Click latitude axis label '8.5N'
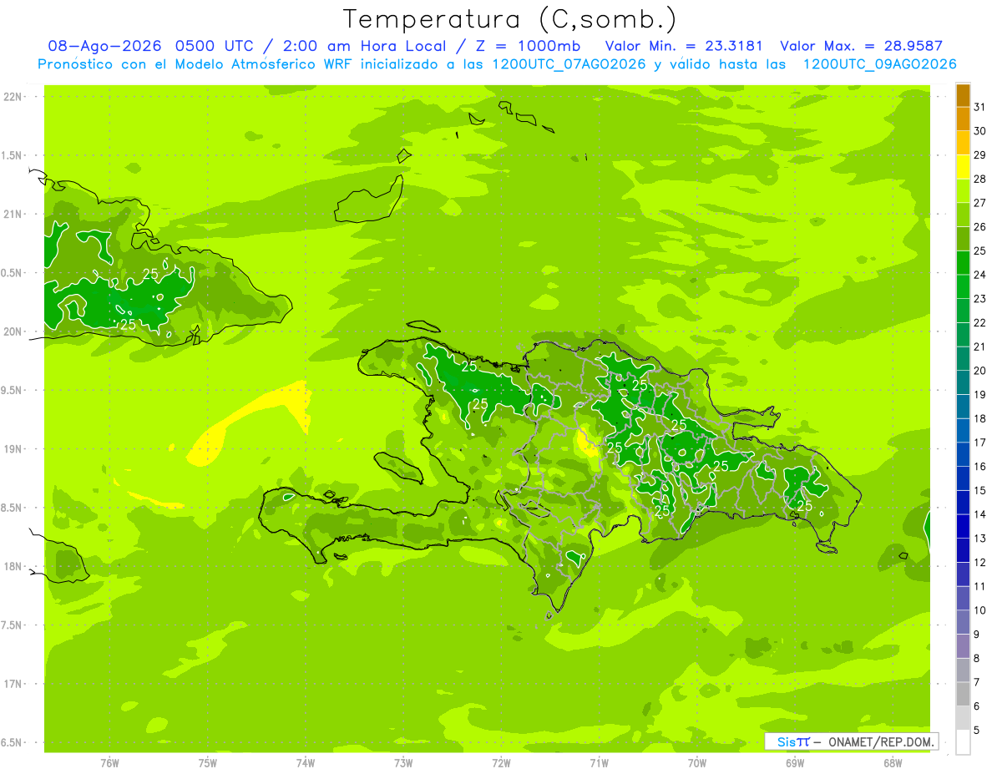Image resolution: width=1002 pixels, height=774 pixels. 13,508
